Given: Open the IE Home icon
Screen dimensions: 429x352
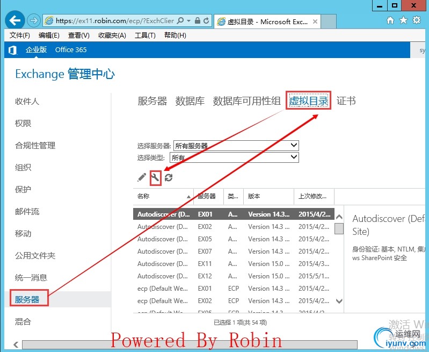Looking at the screenshot, I should click(390, 20).
